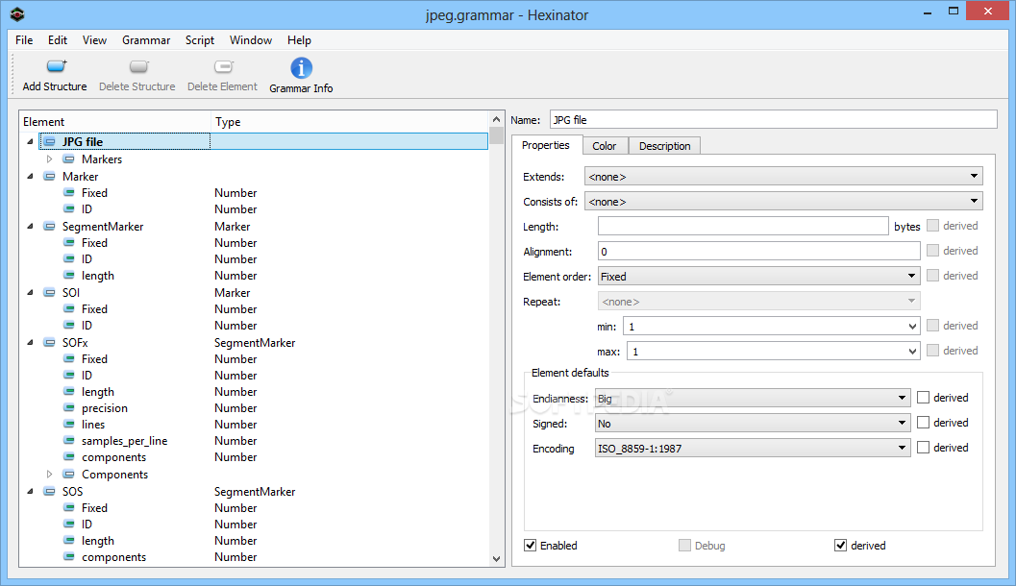Collapse the SOFx tree node
1016x586 pixels.
tap(30, 343)
